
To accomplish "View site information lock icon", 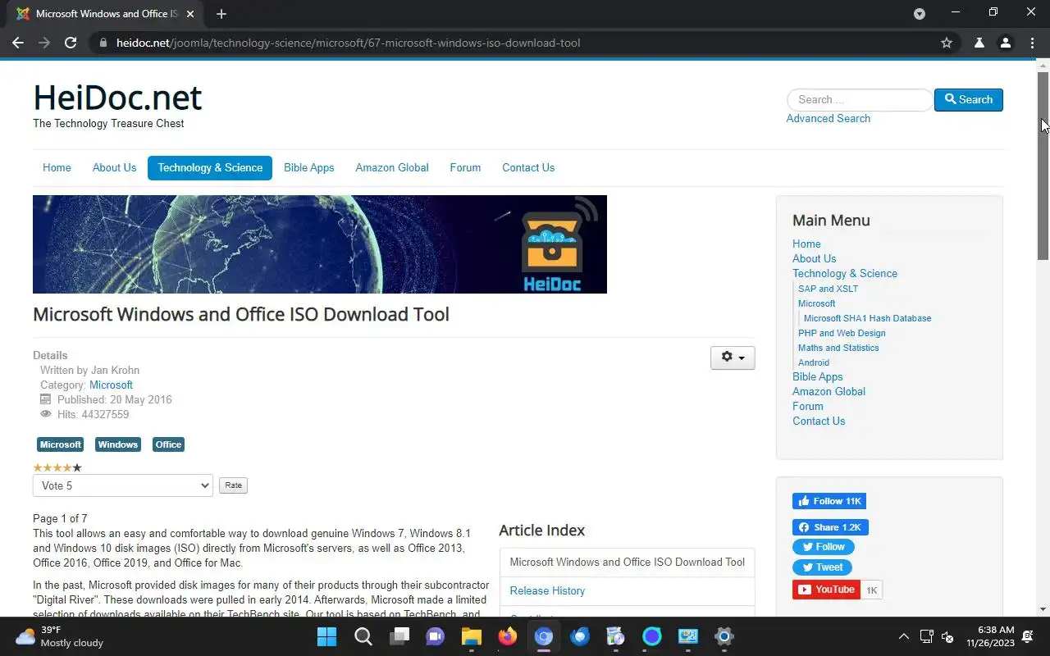I will click(103, 43).
